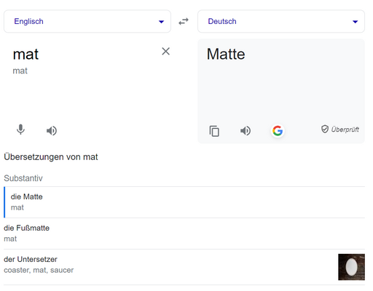Select the 'die Matte' translation row

click(184, 202)
